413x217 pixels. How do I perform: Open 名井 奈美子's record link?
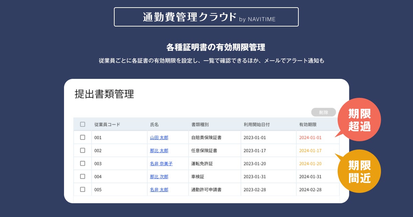click(x=161, y=164)
